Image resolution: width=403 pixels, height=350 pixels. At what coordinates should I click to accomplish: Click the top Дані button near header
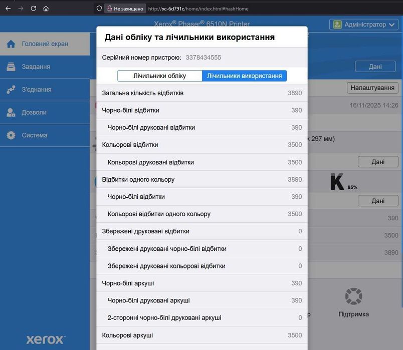click(375, 67)
